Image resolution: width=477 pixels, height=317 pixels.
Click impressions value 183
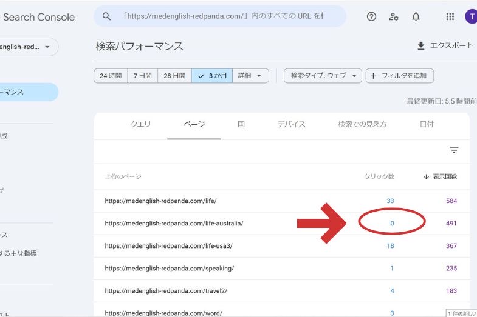(x=451, y=290)
